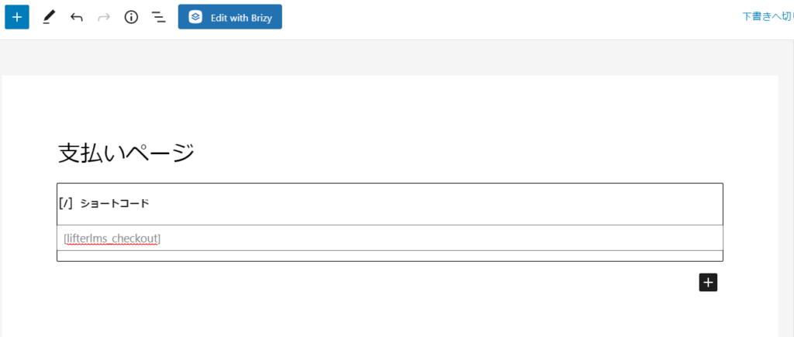Click the Brizy logo icon inside button
Screen dimensions: 794x337
click(195, 18)
